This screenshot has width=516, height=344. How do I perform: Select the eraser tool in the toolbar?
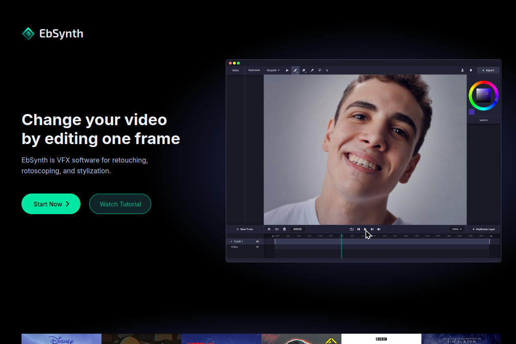[304, 70]
